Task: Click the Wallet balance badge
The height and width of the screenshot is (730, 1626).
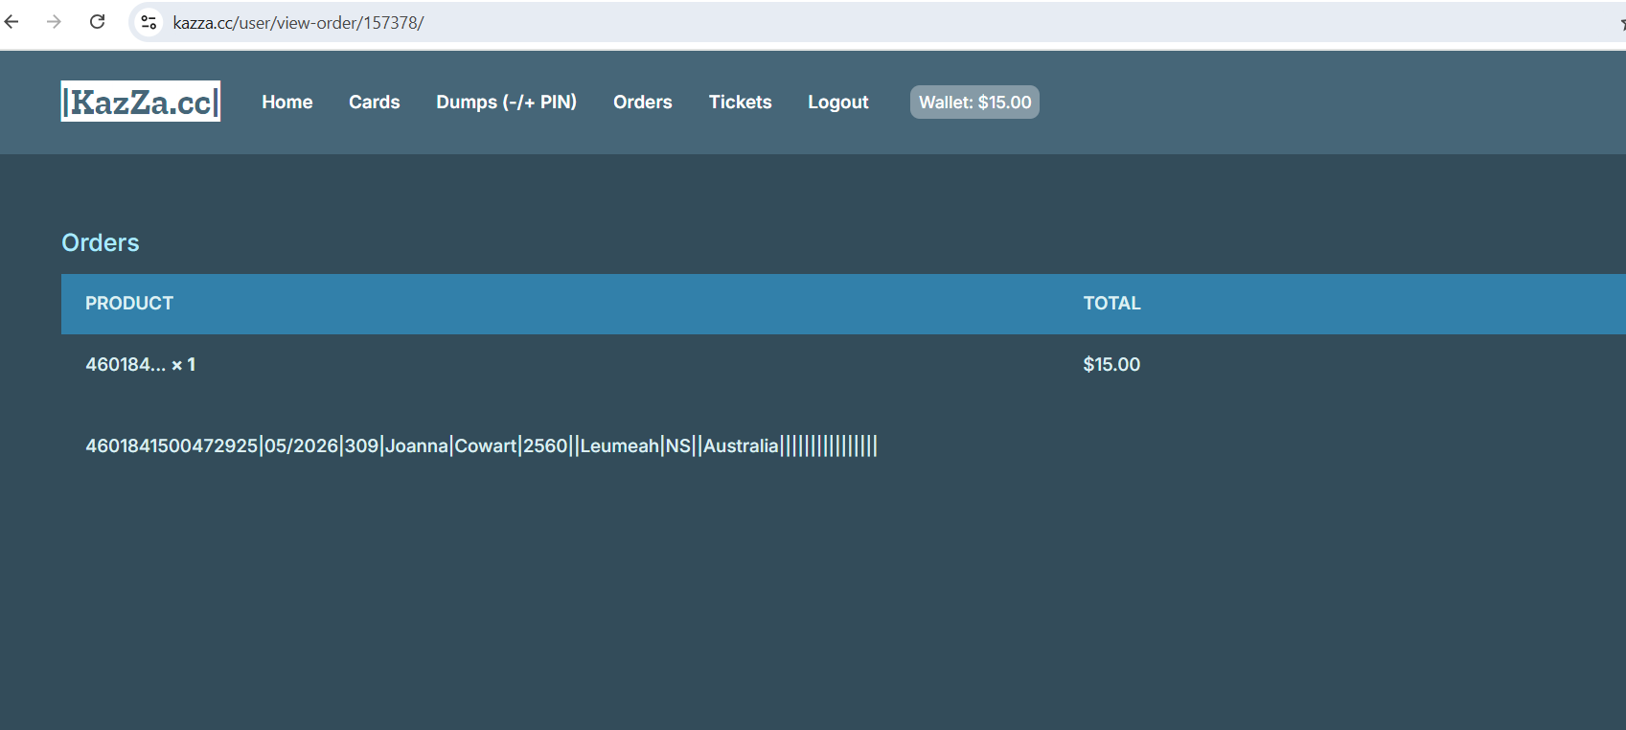Action: point(974,103)
